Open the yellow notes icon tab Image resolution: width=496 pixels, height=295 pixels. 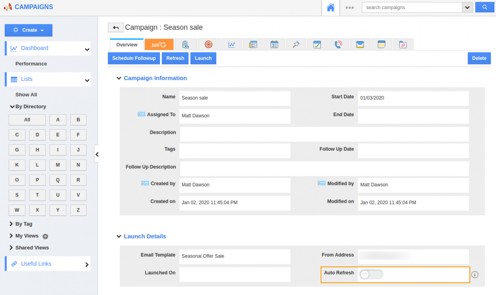[x=381, y=45]
